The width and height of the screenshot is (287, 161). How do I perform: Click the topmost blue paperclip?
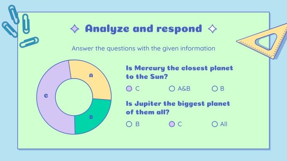coord(14,14)
